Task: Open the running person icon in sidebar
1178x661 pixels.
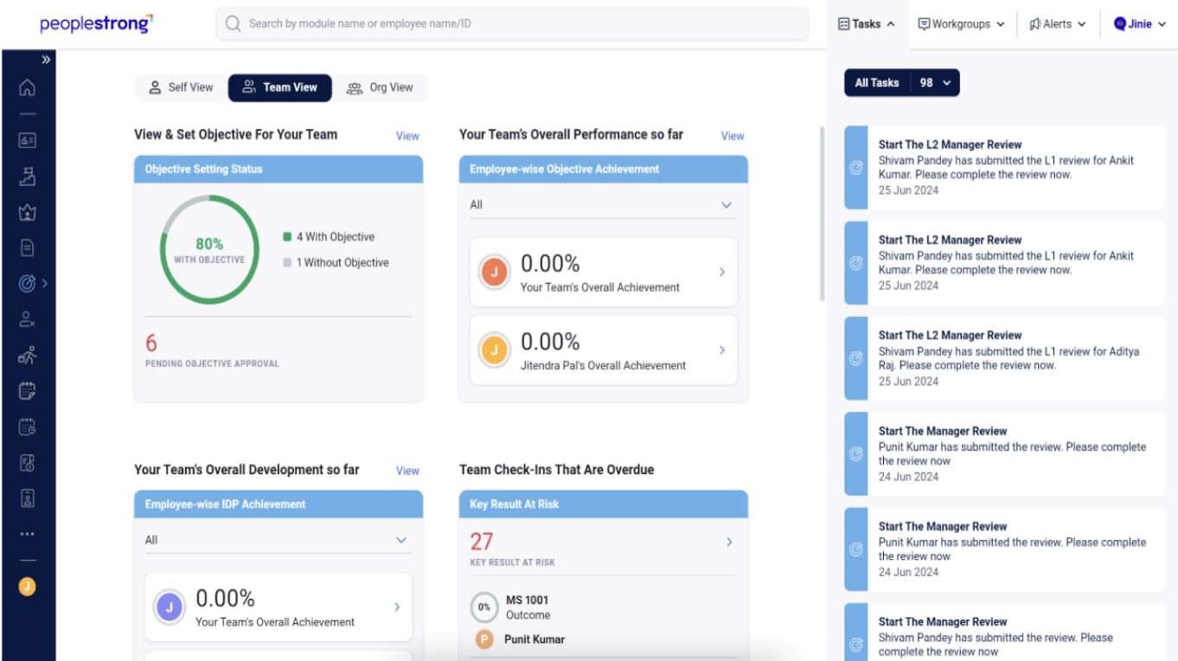Action: pos(27,356)
